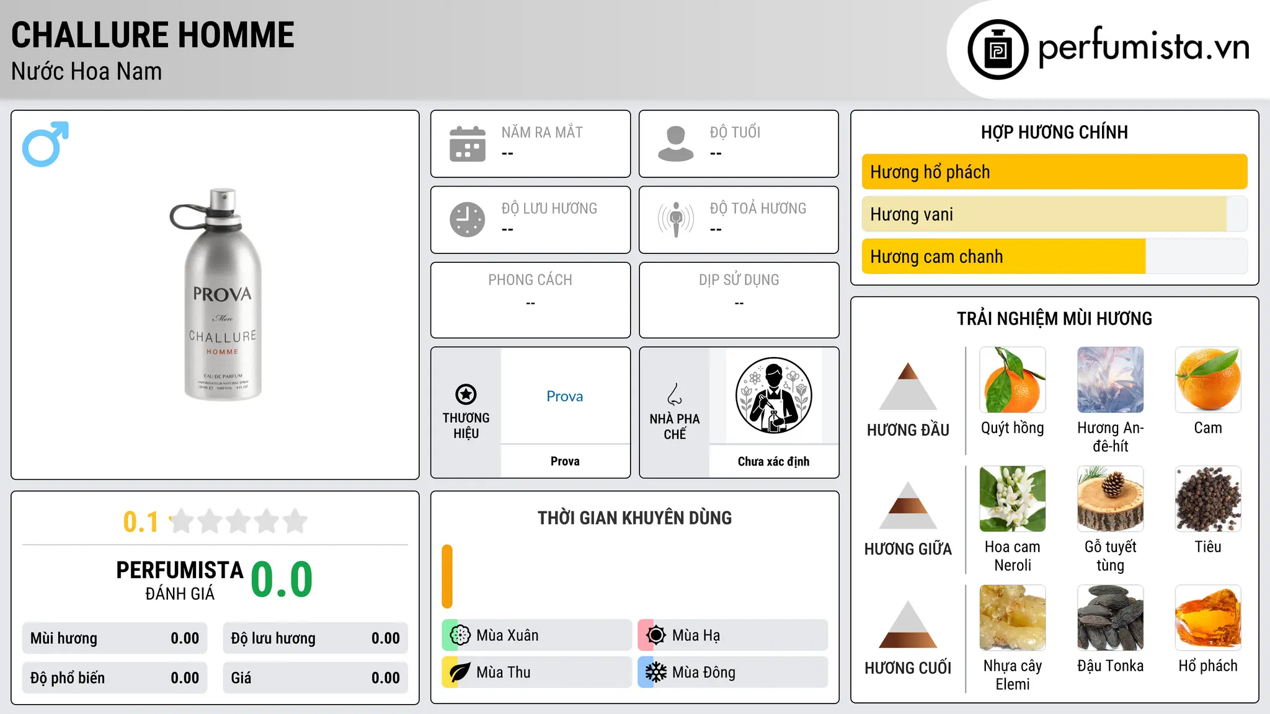Screen dimensions: 1270x714
Task: Click the Hương vani accord bar
Action: (1054, 214)
